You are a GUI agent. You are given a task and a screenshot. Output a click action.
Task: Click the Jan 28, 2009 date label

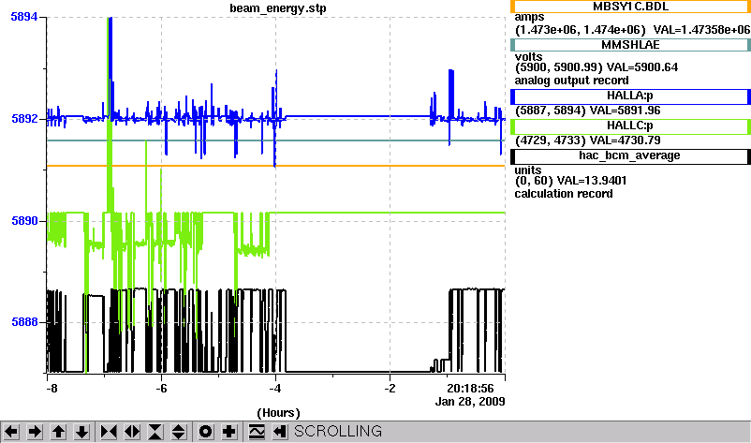point(470,402)
